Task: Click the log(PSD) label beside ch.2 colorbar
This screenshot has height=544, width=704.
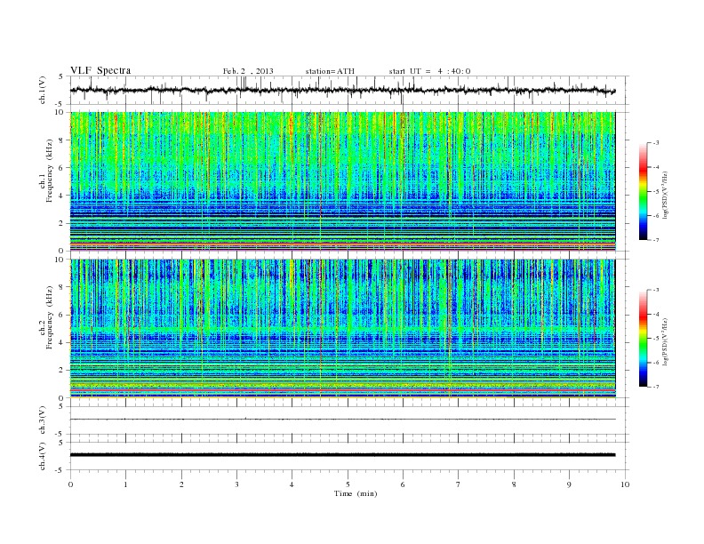Action: [x=665, y=342]
